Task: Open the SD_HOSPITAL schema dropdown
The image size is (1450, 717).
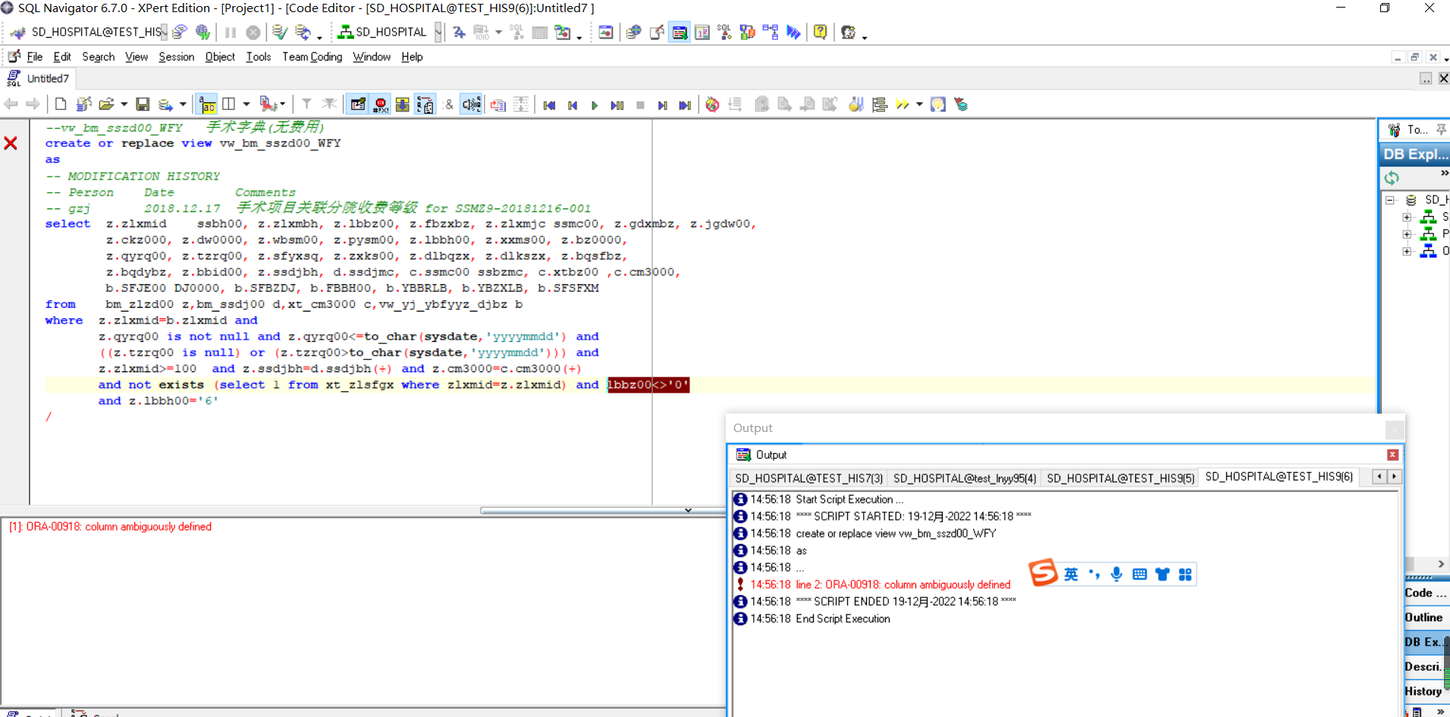Action: pos(438,32)
